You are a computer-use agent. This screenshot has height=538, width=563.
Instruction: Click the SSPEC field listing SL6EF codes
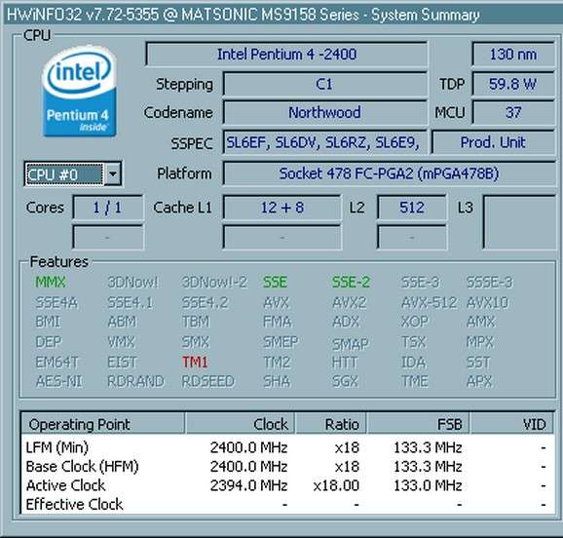[324, 143]
